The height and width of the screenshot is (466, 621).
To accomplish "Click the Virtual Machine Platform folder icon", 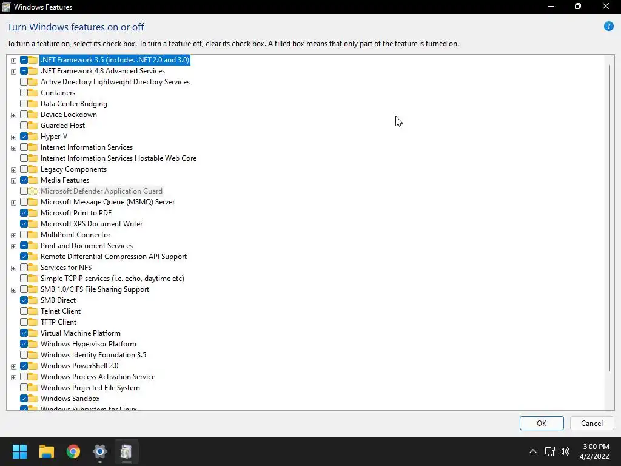I will click(x=33, y=333).
